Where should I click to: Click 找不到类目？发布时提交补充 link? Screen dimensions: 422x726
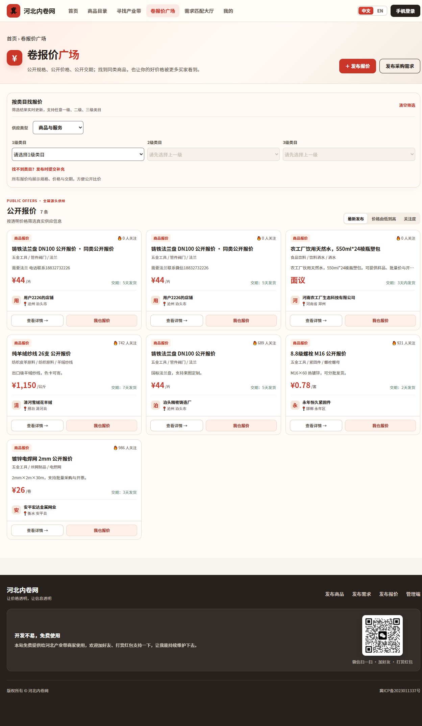pos(38,169)
